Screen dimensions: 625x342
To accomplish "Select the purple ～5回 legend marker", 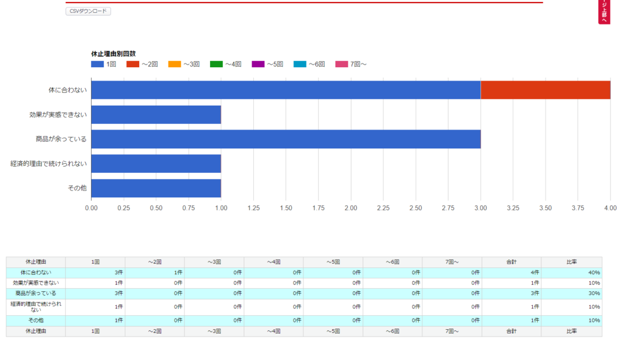I will [258, 64].
